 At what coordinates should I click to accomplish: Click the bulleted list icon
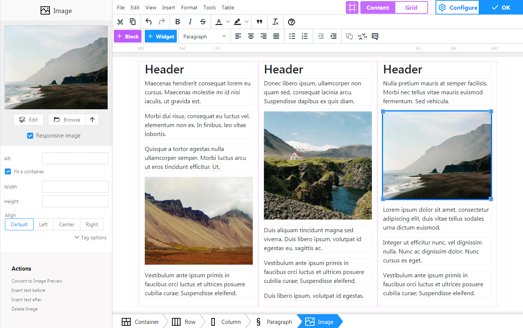point(292,36)
